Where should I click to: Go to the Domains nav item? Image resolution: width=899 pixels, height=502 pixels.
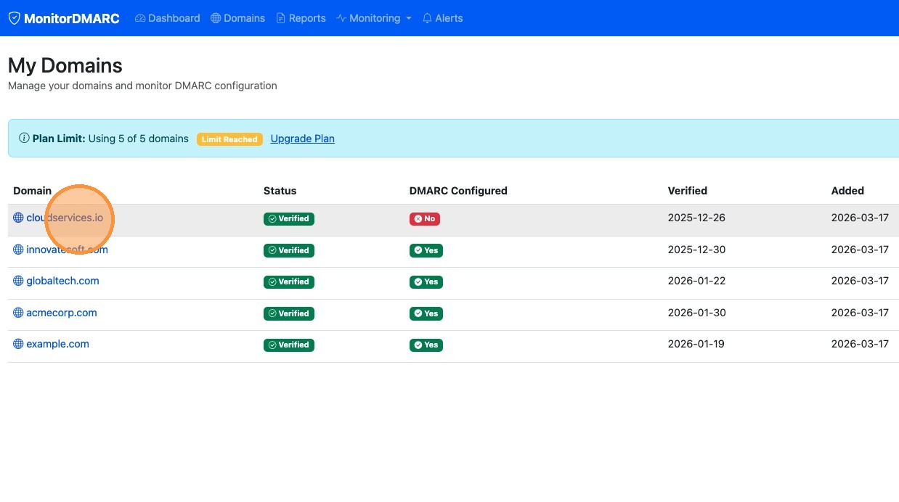[x=237, y=18]
